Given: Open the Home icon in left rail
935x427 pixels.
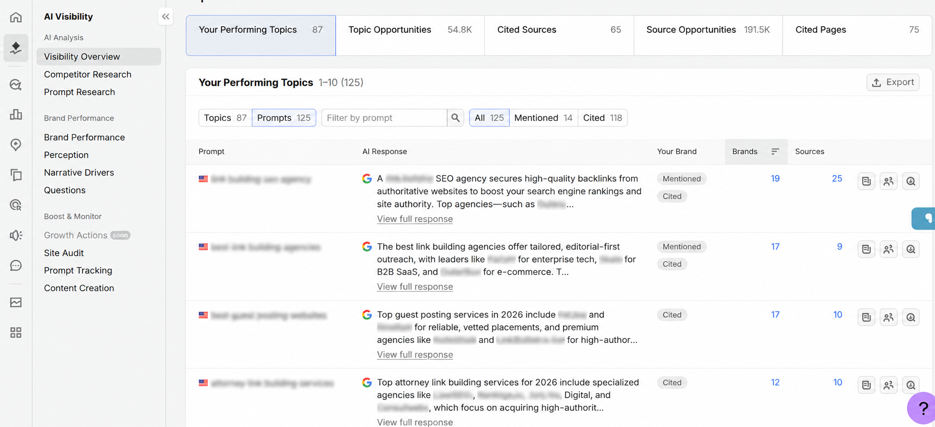Looking at the screenshot, I should [x=16, y=17].
